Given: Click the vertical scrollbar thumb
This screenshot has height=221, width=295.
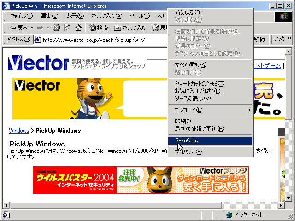Looking at the screenshot, I should 289,87.
